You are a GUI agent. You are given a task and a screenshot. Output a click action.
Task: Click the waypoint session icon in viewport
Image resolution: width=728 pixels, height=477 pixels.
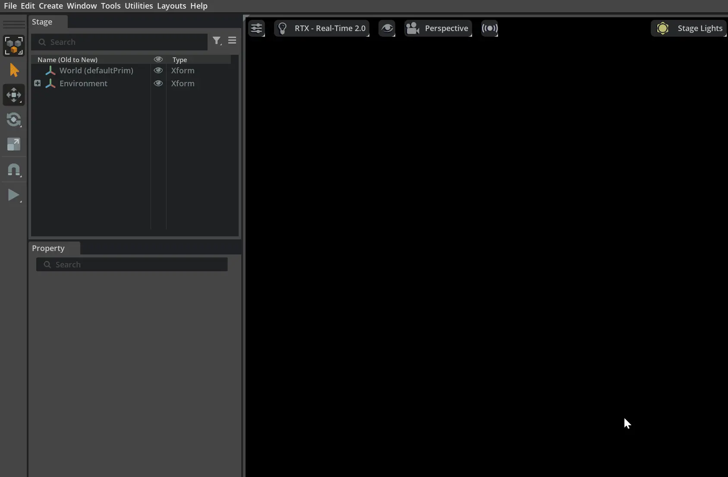coord(490,28)
